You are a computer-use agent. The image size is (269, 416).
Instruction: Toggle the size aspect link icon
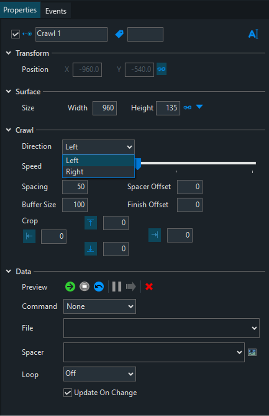(187, 108)
